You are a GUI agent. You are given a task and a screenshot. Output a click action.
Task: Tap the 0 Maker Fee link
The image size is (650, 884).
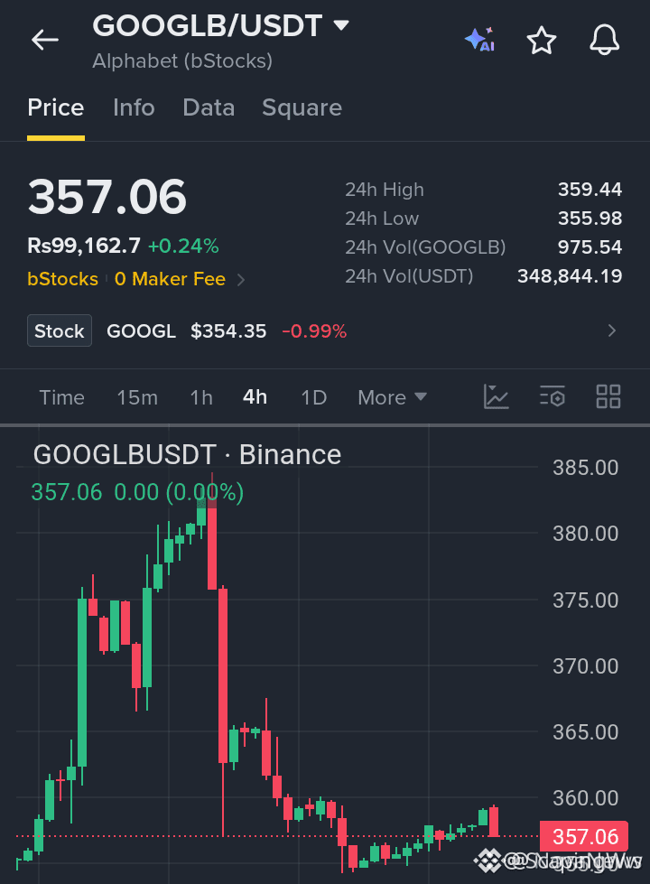pyautogui.click(x=170, y=279)
